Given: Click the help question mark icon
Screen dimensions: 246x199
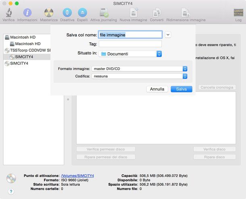Looking at the screenshot, I should 11,191.
